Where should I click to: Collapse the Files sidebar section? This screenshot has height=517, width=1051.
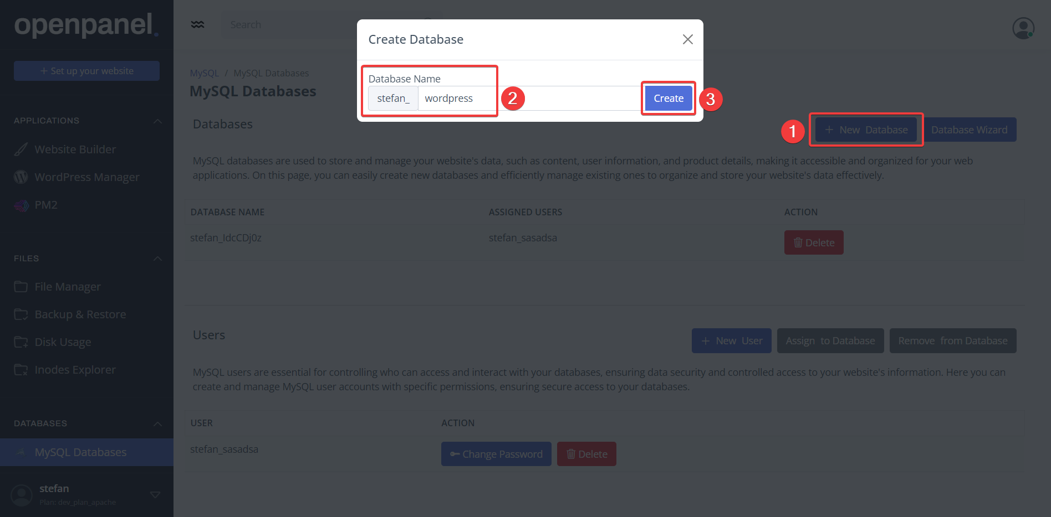157,258
